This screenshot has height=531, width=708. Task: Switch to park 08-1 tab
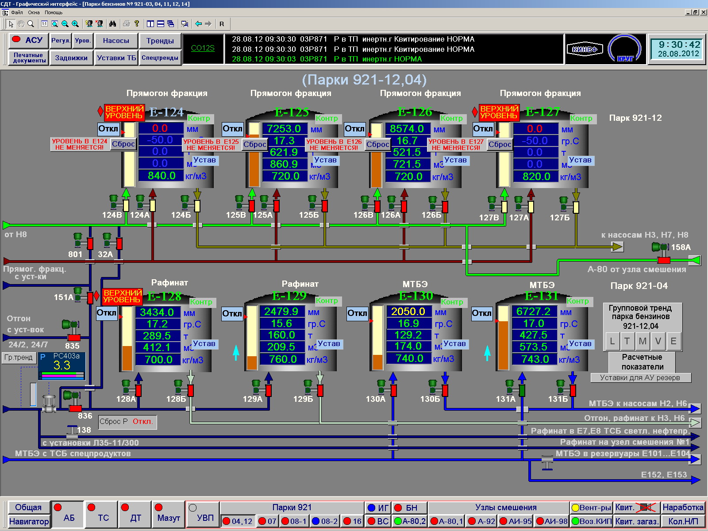pyautogui.click(x=294, y=521)
